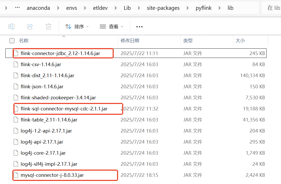Click the Share icon in the toolbar
Viewport: 281px width, 184px height.
pyautogui.click(x=30, y=26)
